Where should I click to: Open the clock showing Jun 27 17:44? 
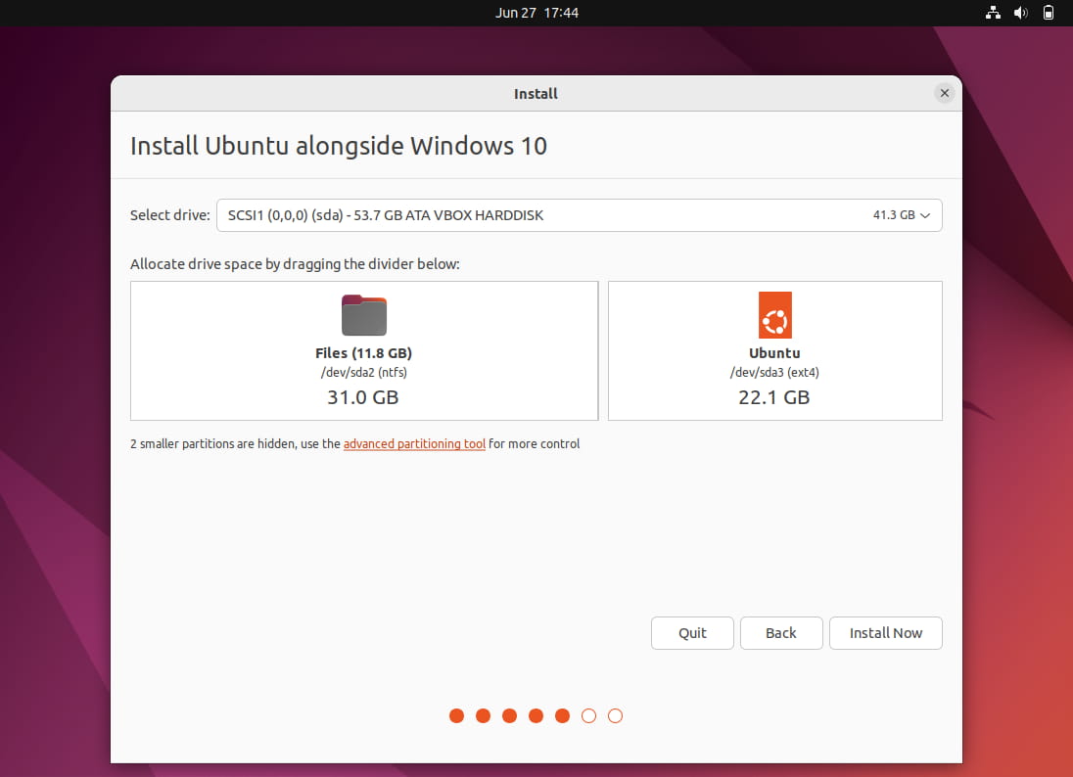(x=537, y=13)
